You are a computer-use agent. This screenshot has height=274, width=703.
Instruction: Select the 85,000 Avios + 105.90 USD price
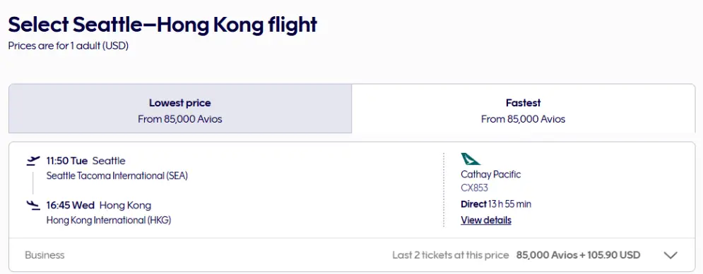tap(579, 255)
